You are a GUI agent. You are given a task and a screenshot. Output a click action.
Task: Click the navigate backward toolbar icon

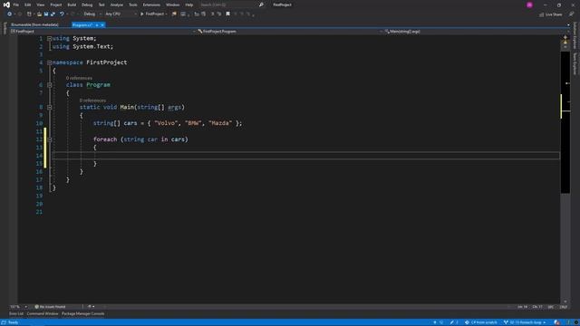(x=9, y=14)
